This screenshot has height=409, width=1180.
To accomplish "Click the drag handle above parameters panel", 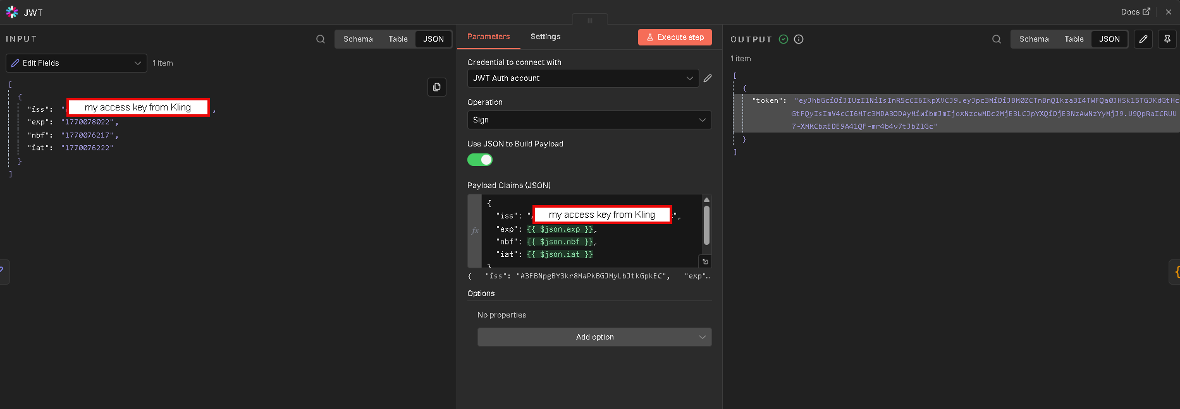I will pyautogui.click(x=590, y=20).
